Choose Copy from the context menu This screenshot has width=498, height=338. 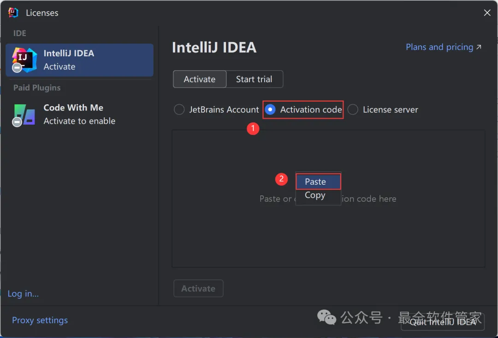click(x=315, y=195)
